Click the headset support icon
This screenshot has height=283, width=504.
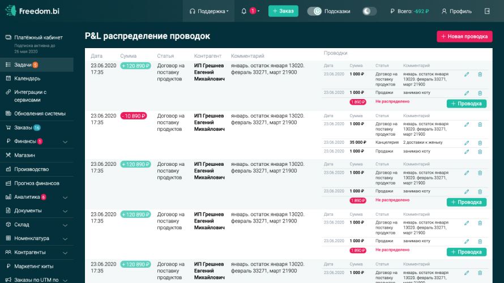[192, 11]
